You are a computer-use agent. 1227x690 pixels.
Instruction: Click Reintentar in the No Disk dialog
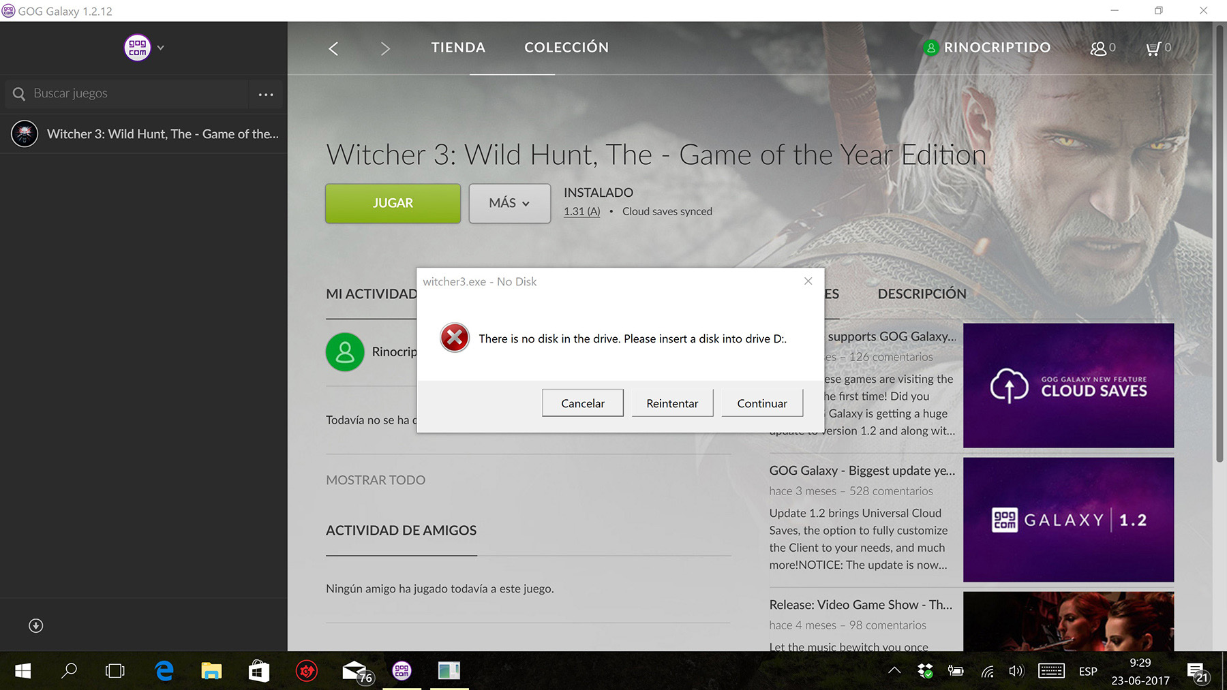click(672, 403)
